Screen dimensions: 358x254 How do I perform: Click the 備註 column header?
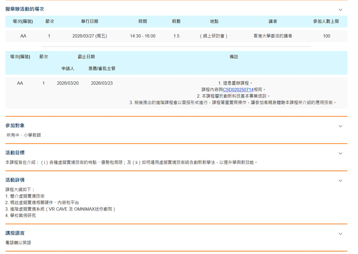pos(234,57)
